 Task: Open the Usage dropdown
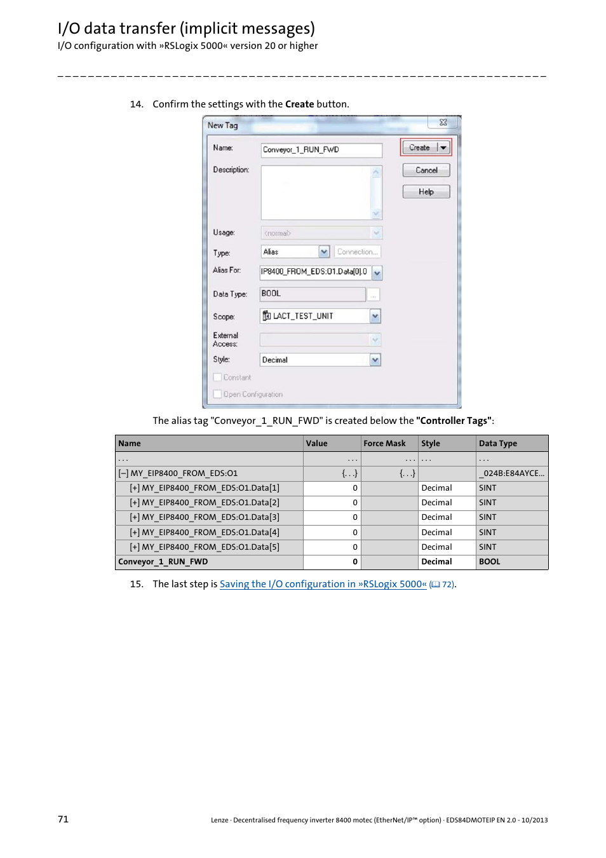(376, 233)
